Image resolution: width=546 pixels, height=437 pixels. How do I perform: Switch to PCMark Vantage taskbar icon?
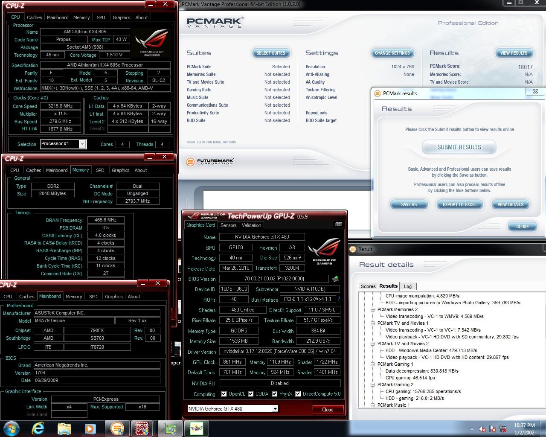117,428
